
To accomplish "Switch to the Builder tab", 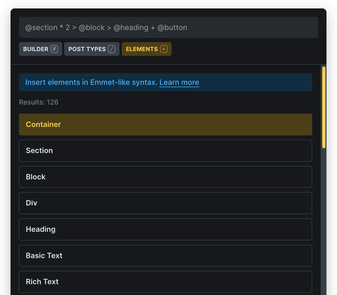I will 36,49.
